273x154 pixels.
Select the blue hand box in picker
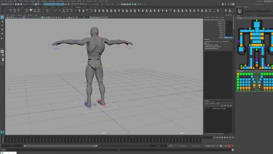click(x=241, y=49)
